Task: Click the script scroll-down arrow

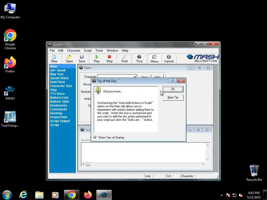Action: 208,160
